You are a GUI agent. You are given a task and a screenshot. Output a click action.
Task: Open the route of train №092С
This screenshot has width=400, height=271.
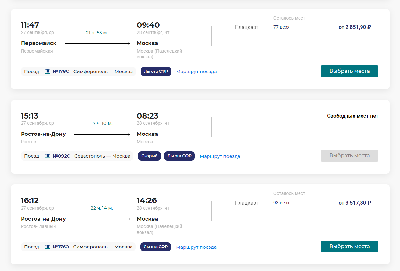220,156
